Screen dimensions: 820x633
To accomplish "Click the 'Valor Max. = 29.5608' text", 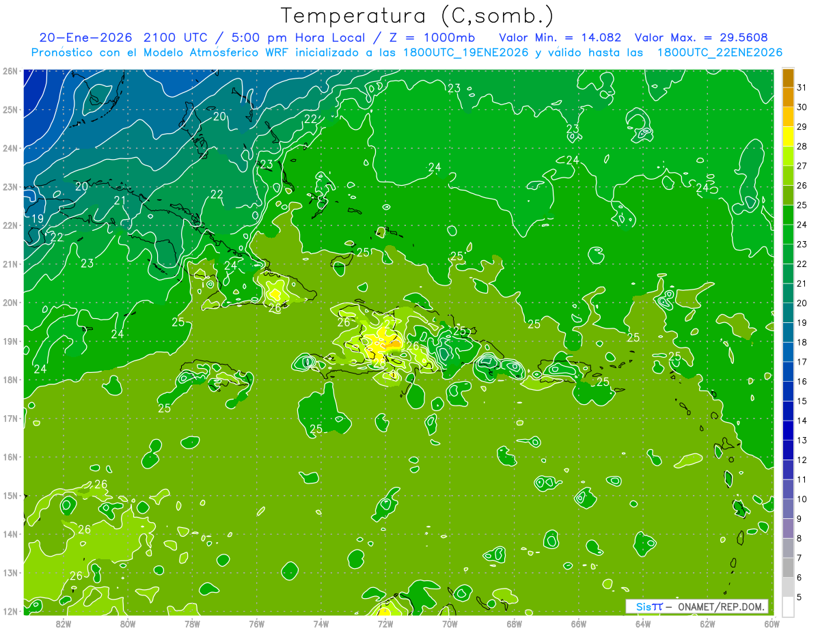I will point(701,37).
